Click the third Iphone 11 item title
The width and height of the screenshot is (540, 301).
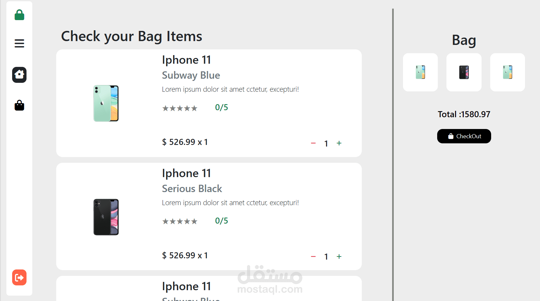pos(186,286)
